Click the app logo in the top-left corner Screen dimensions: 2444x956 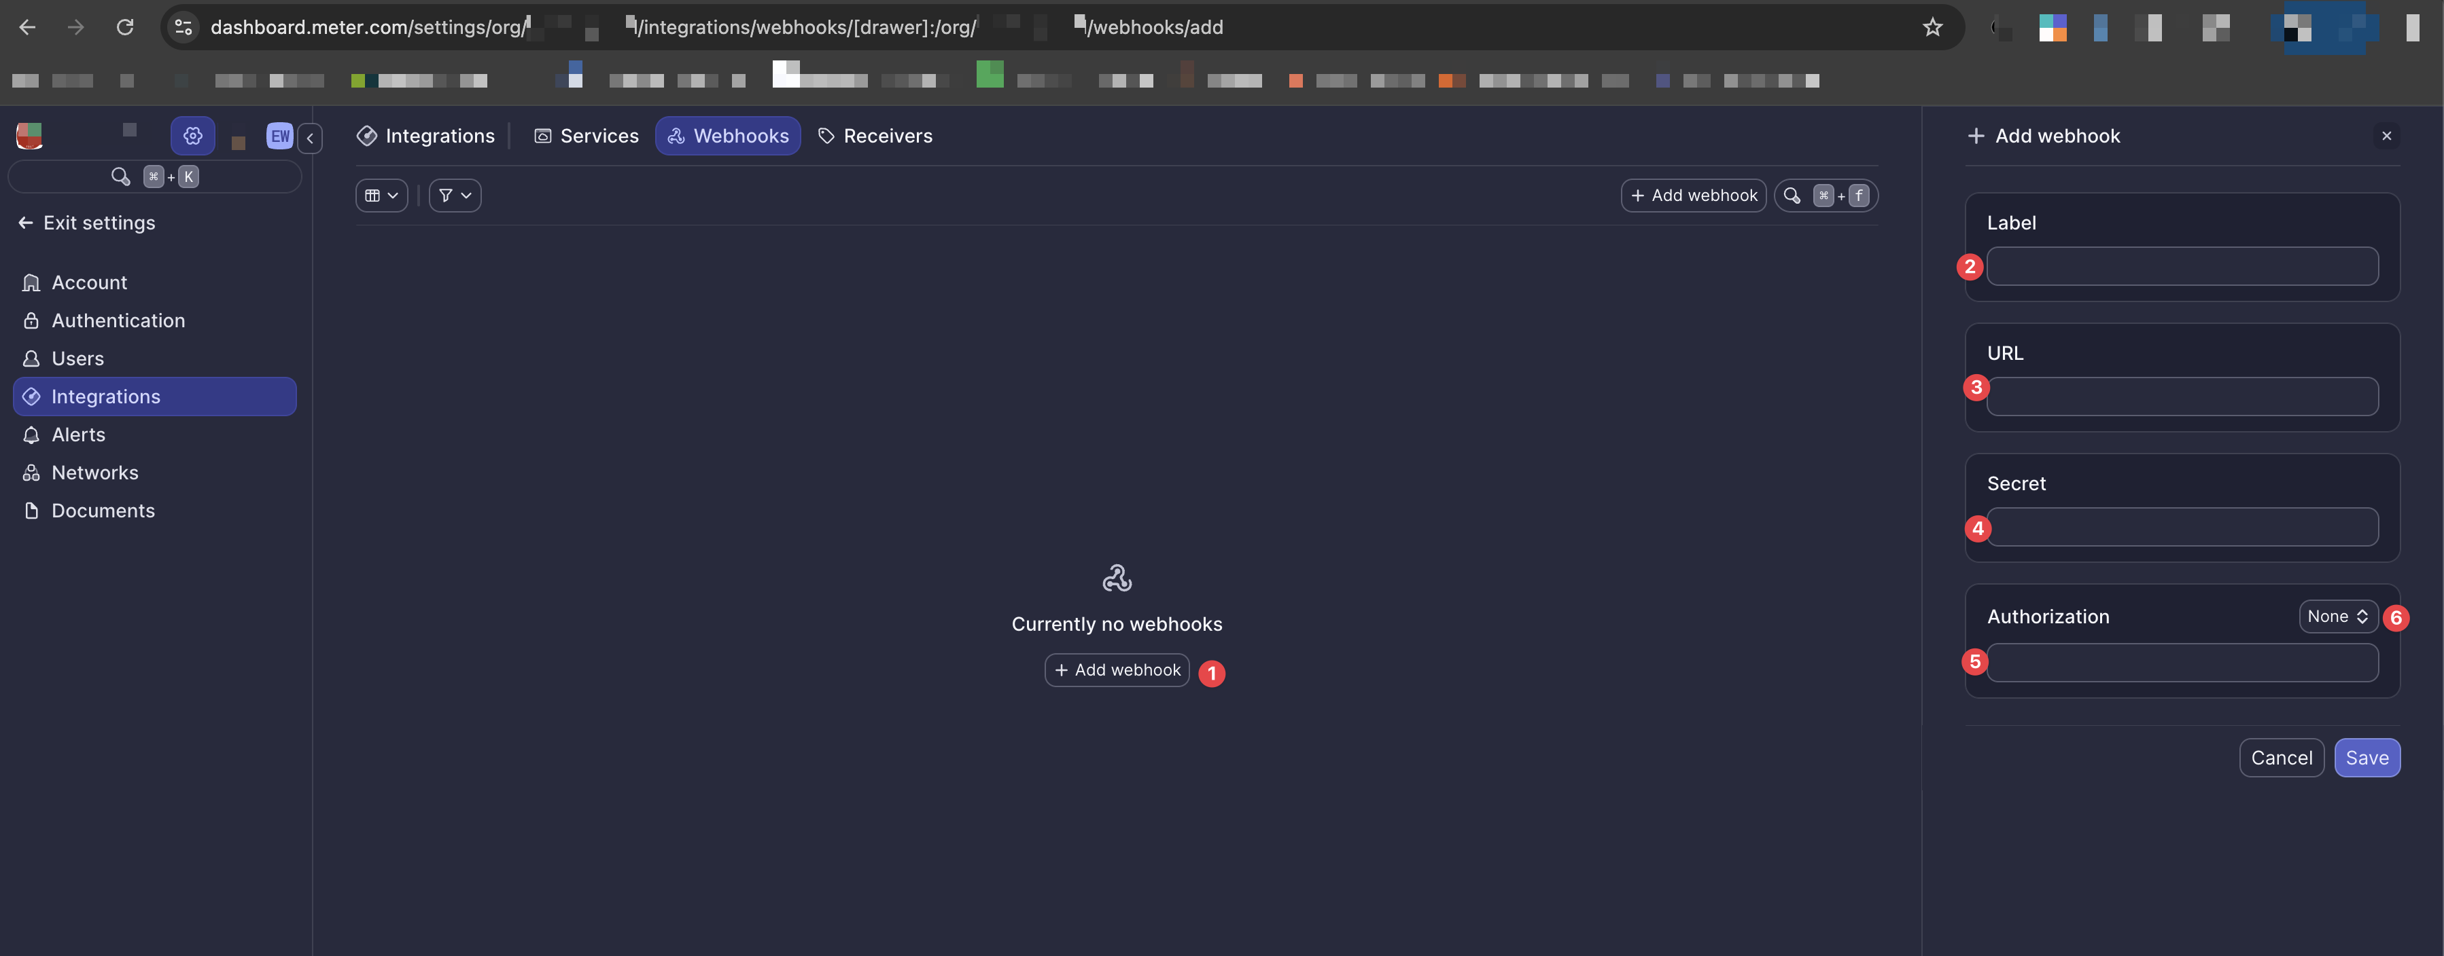click(29, 134)
